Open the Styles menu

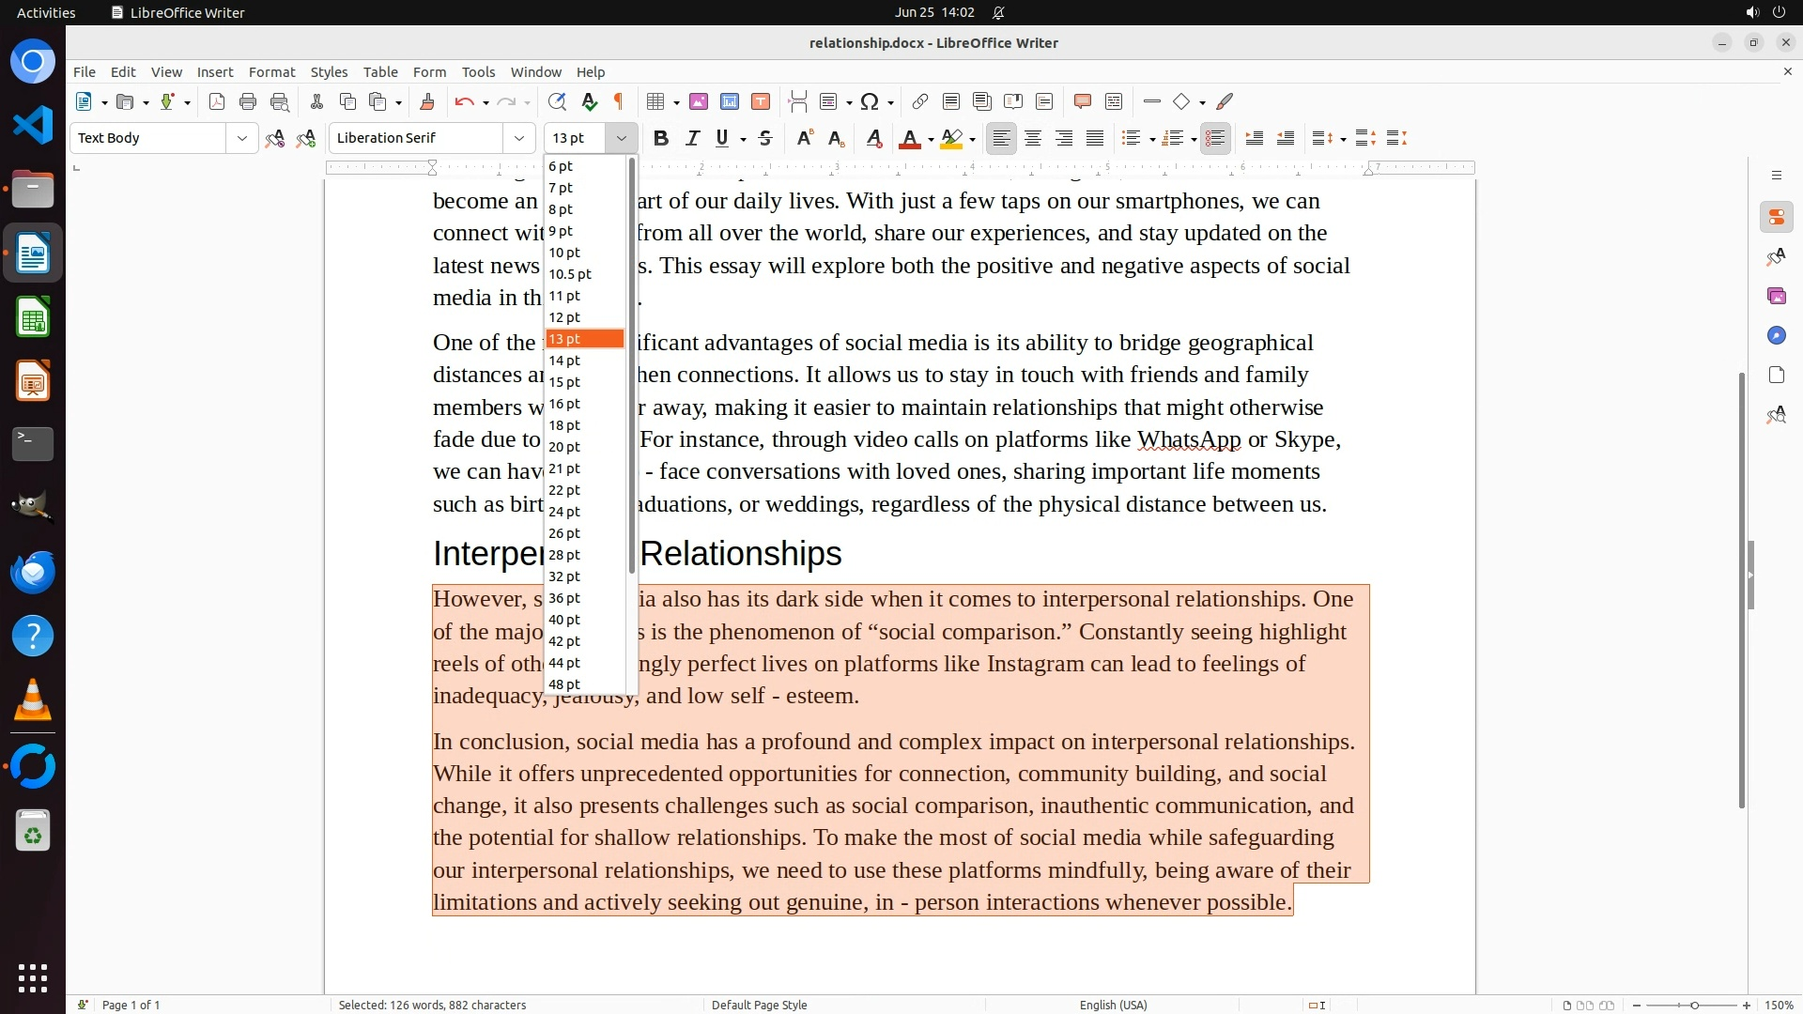click(x=329, y=71)
